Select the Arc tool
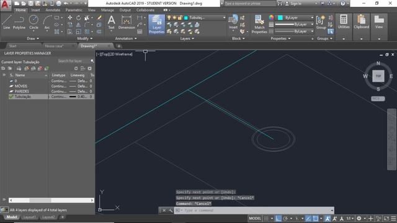397x223 pixels. point(47,22)
